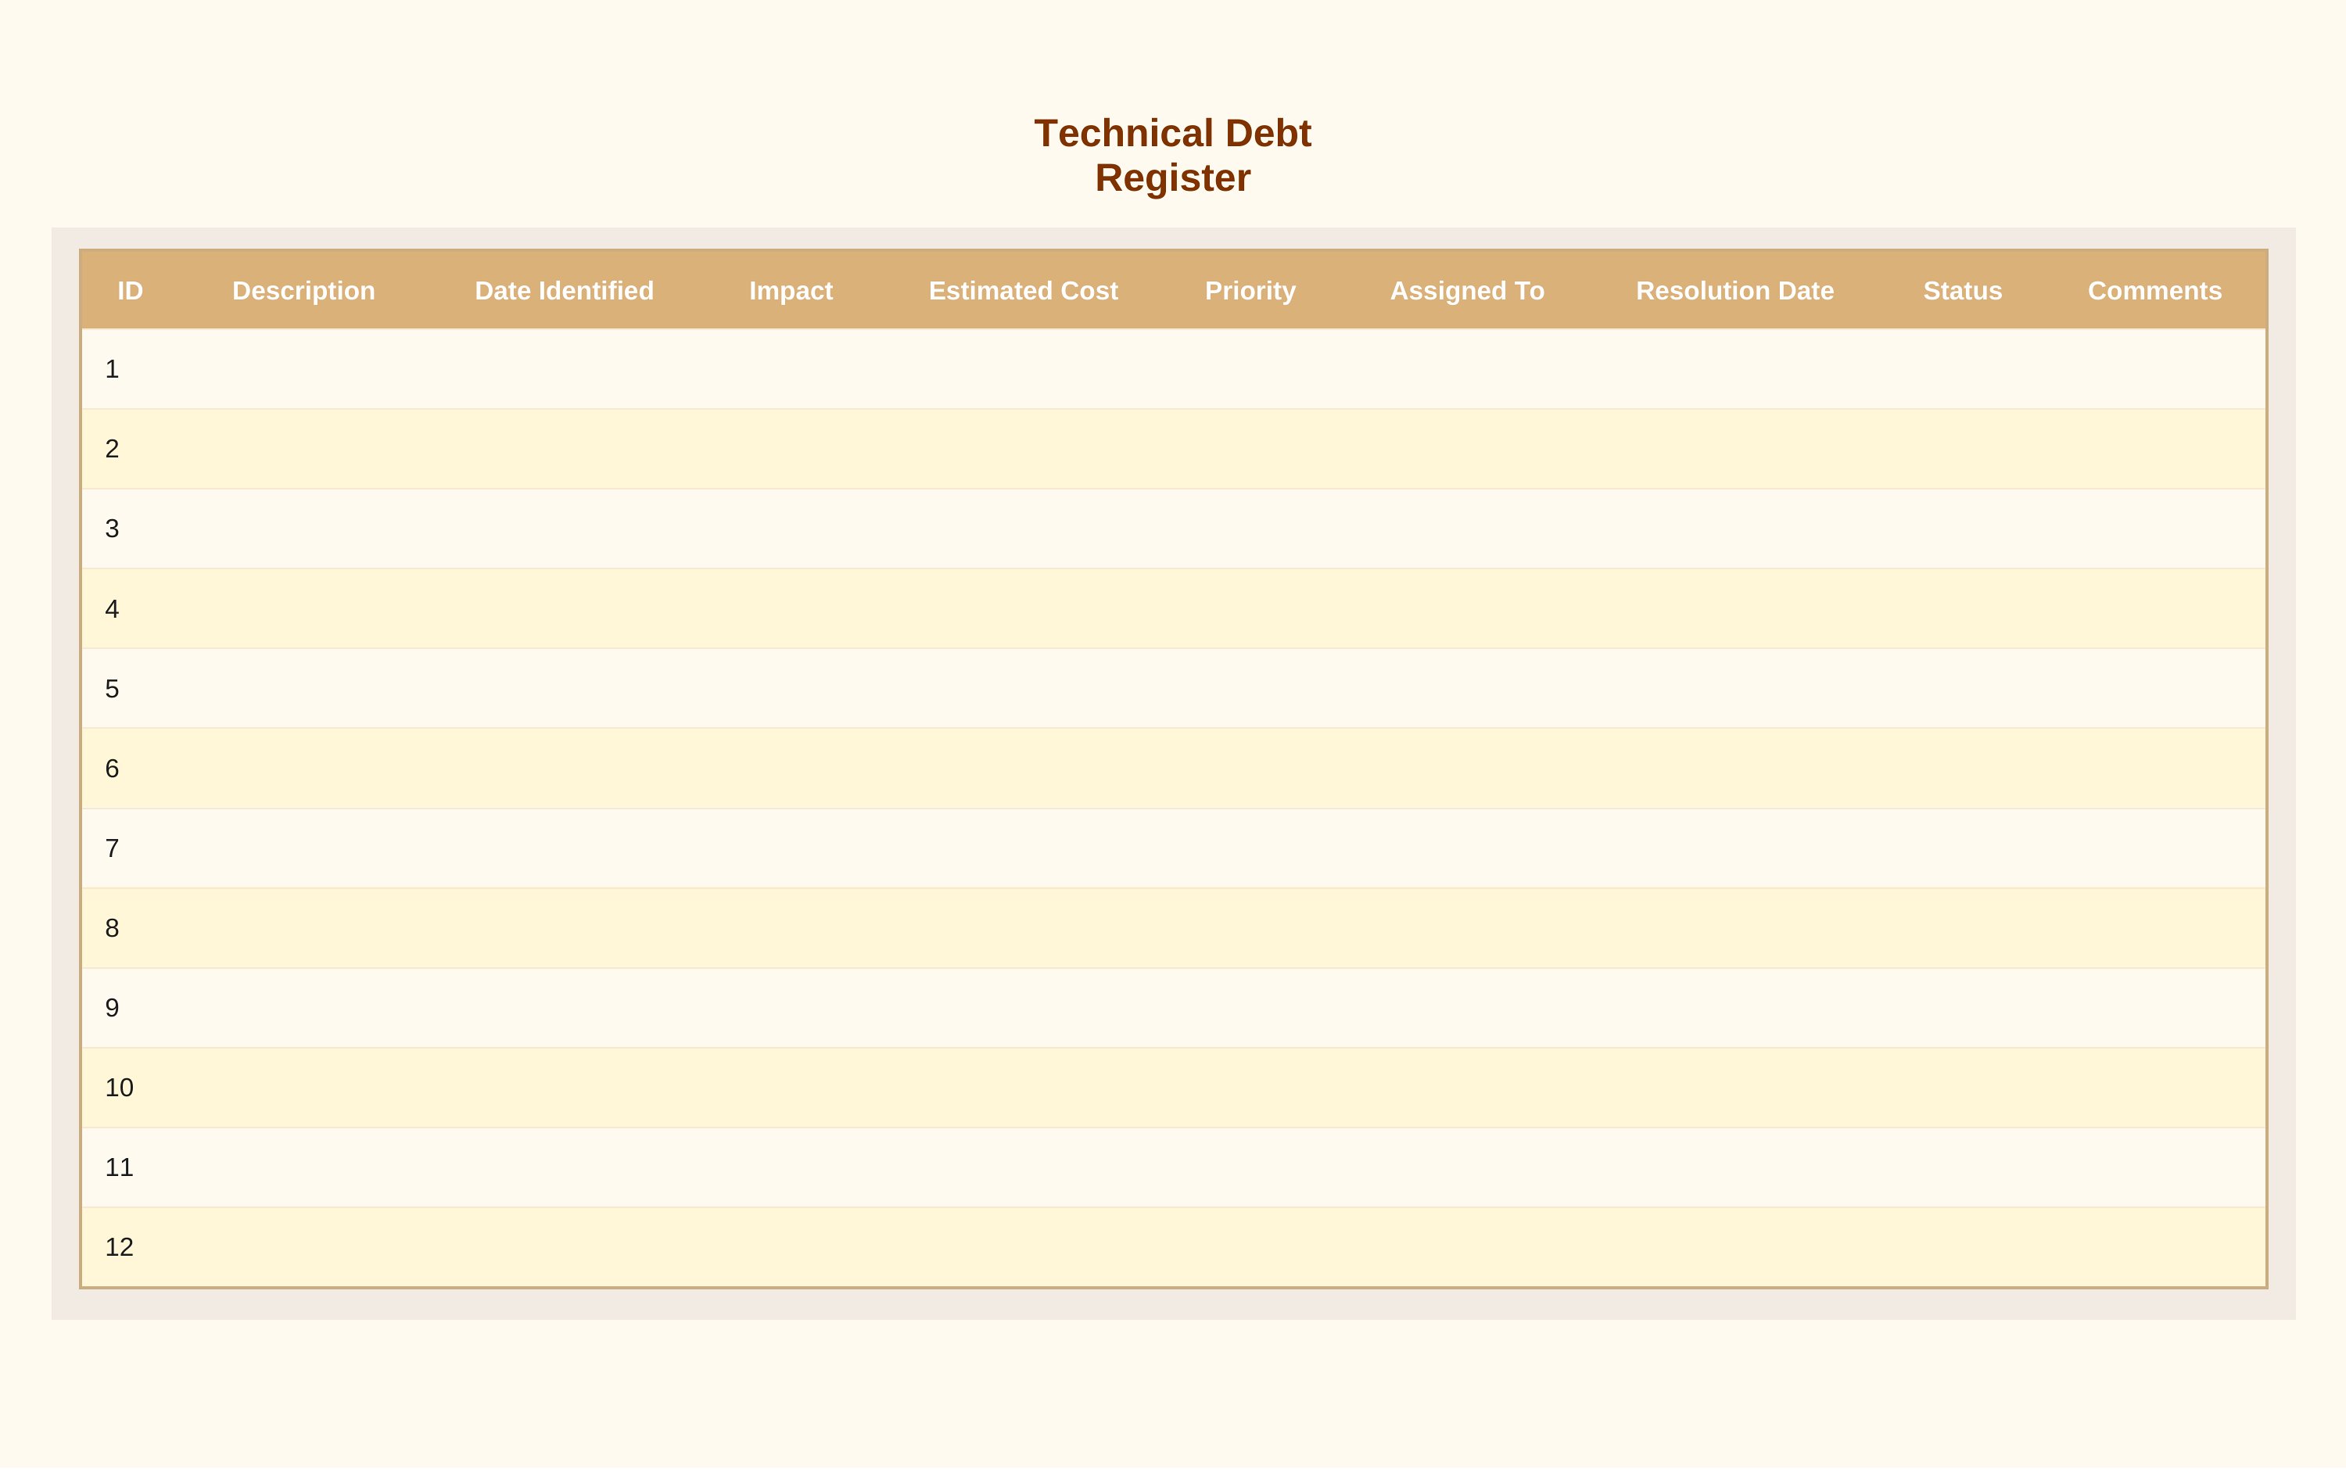2346x1470 pixels.
Task: Click the ID cell with number 8
Action: (131, 928)
